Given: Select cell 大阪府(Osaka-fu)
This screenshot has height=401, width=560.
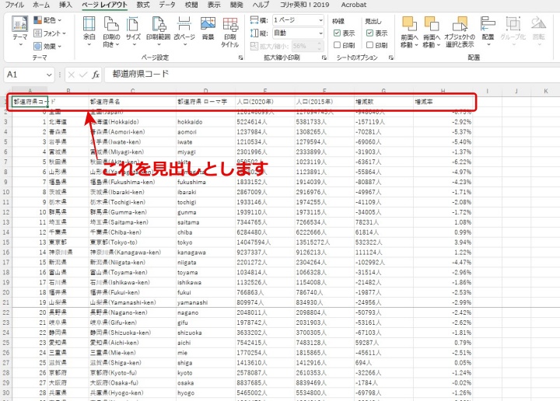Looking at the screenshot, I should pos(132,382).
